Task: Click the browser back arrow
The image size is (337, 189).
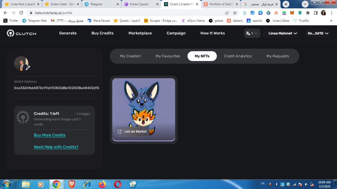Action: point(5,13)
